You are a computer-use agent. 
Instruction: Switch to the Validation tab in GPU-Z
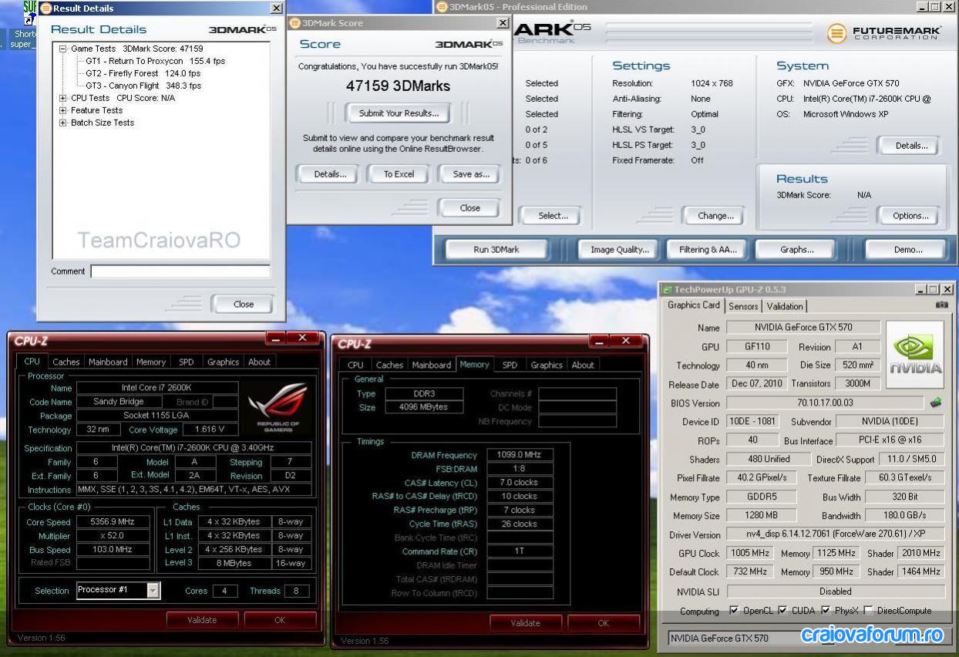click(785, 306)
